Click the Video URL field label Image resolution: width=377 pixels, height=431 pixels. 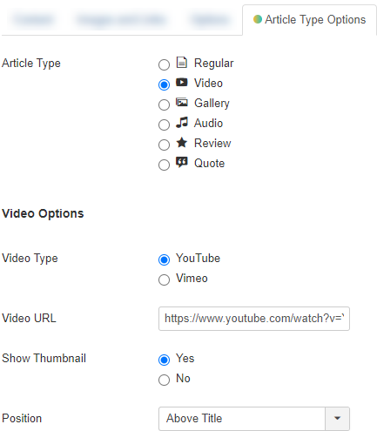(x=29, y=319)
